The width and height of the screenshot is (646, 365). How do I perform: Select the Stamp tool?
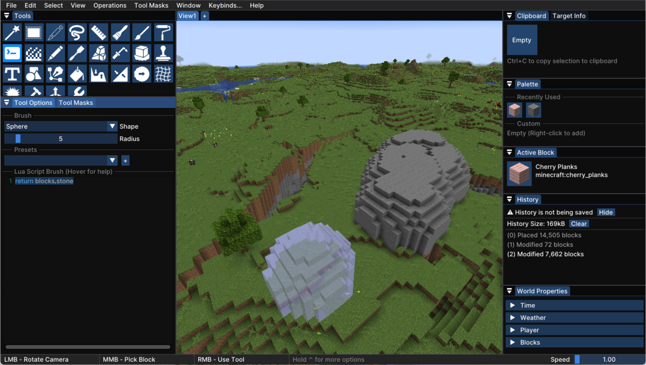[163, 53]
